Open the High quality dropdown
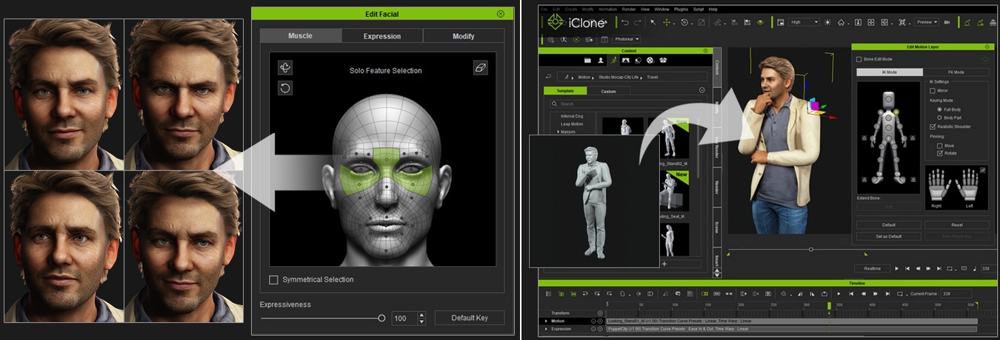Viewport: 1000px width, 340px height. pos(804,23)
